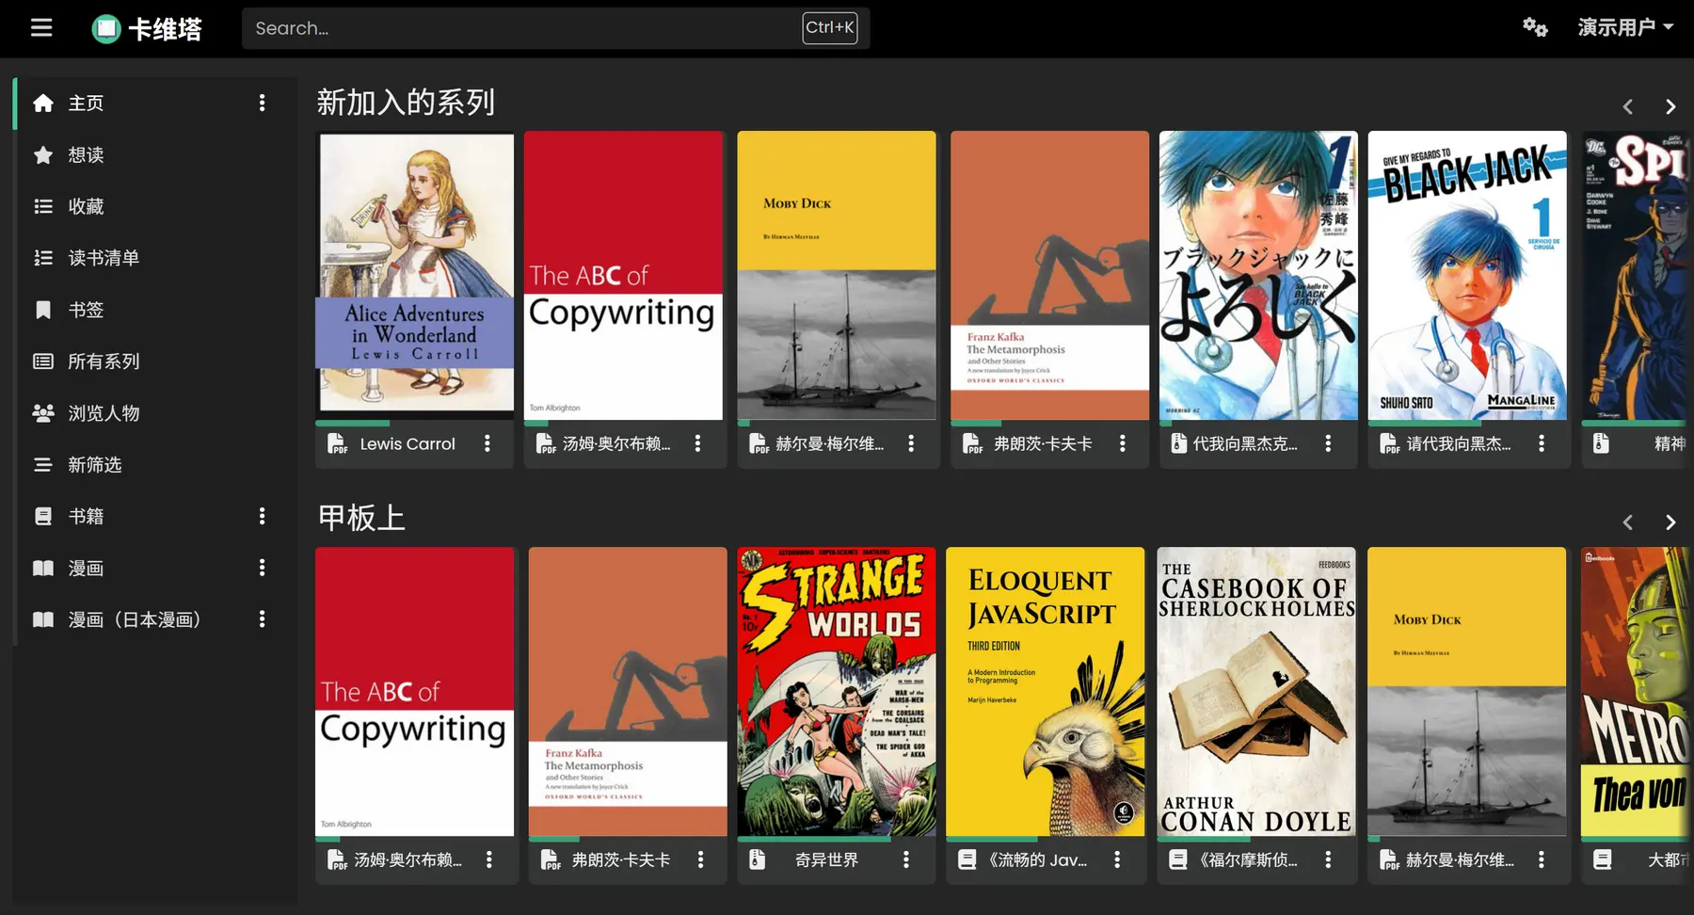This screenshot has height=915, width=1694.
Task: Click the 奇异世界 series title
Action: [826, 859]
